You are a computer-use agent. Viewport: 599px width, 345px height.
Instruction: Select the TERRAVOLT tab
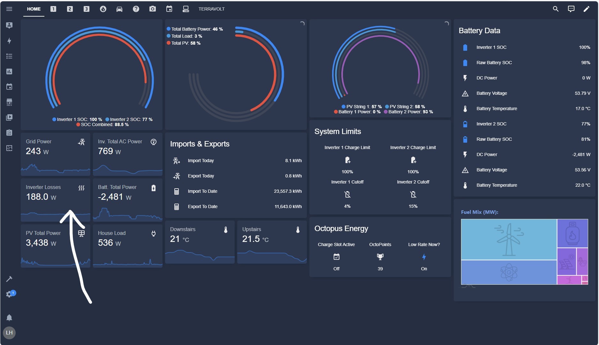pyautogui.click(x=211, y=9)
